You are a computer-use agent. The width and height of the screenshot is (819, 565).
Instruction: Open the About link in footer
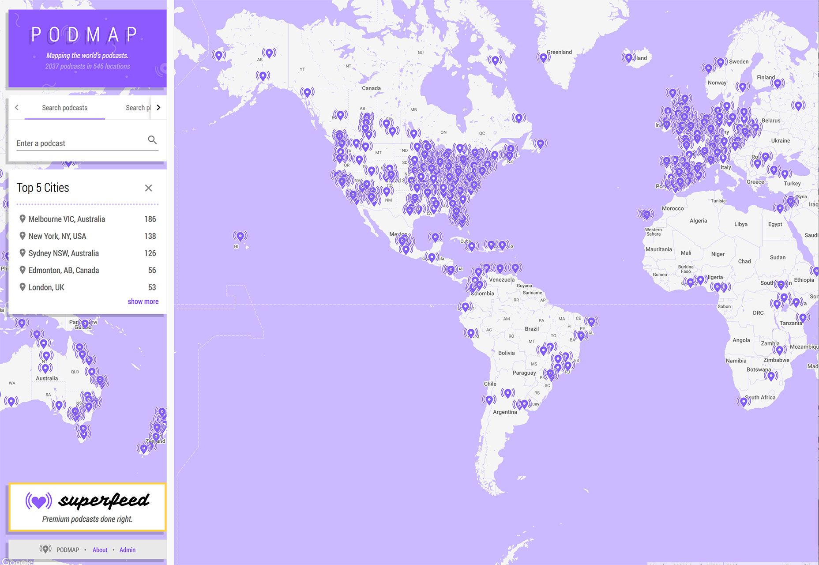[100, 550]
